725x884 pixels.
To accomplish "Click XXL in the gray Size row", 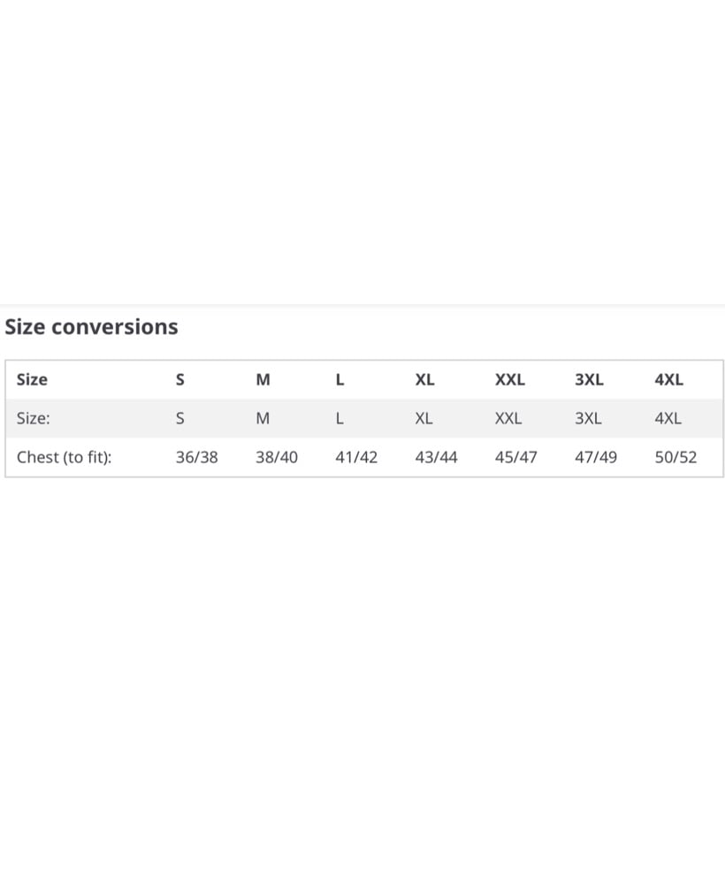I will (x=508, y=418).
